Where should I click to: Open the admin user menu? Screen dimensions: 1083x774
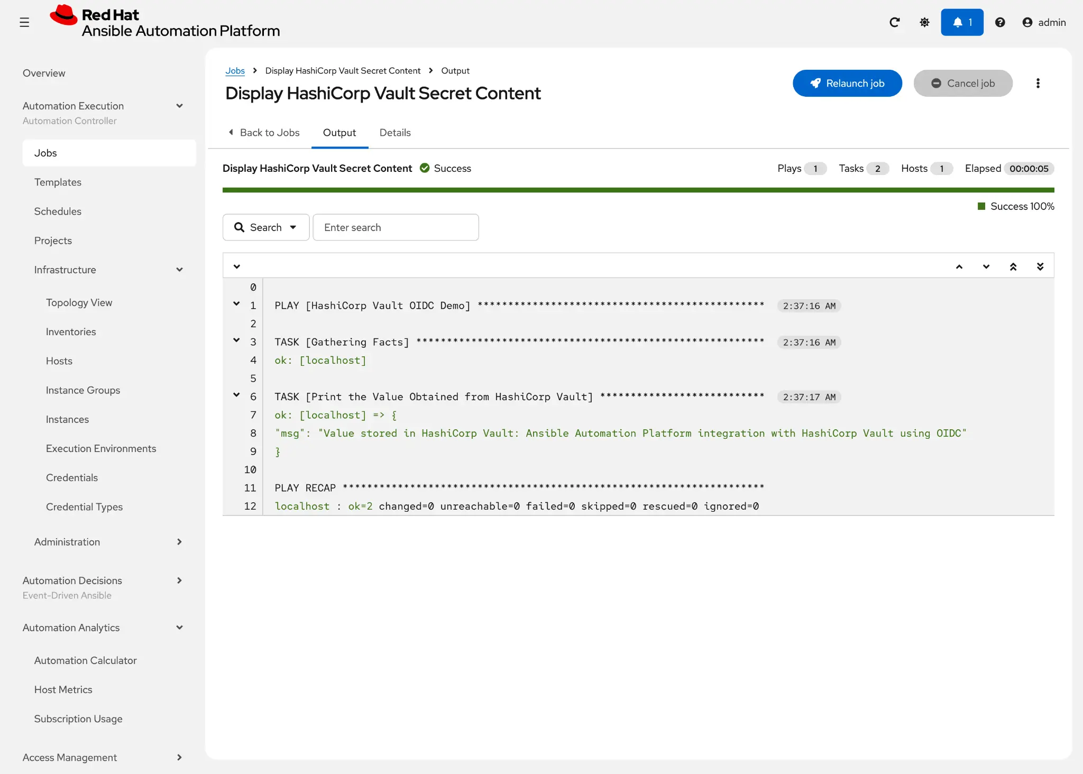1044,22
